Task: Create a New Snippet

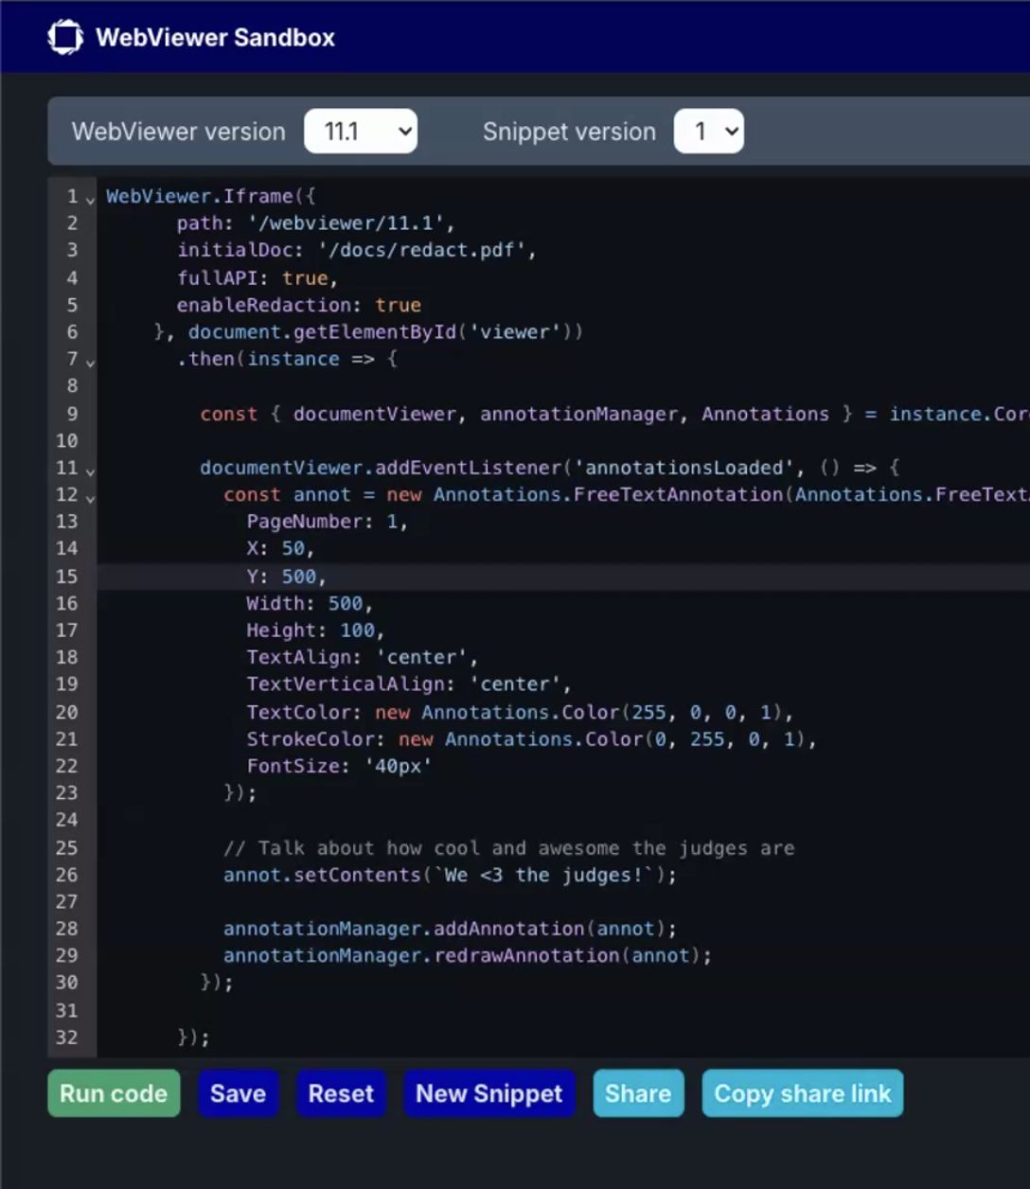Action: (x=489, y=1093)
